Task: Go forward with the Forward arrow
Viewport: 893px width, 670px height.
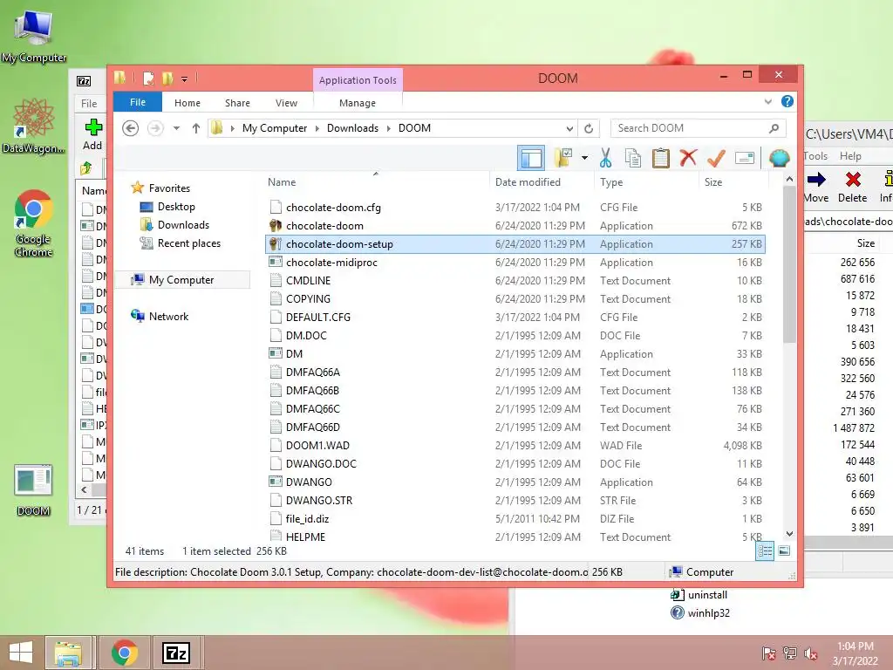Action: pos(155,128)
